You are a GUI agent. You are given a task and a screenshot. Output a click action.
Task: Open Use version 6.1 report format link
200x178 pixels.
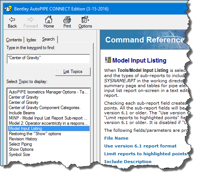pyautogui.click(x=140, y=146)
